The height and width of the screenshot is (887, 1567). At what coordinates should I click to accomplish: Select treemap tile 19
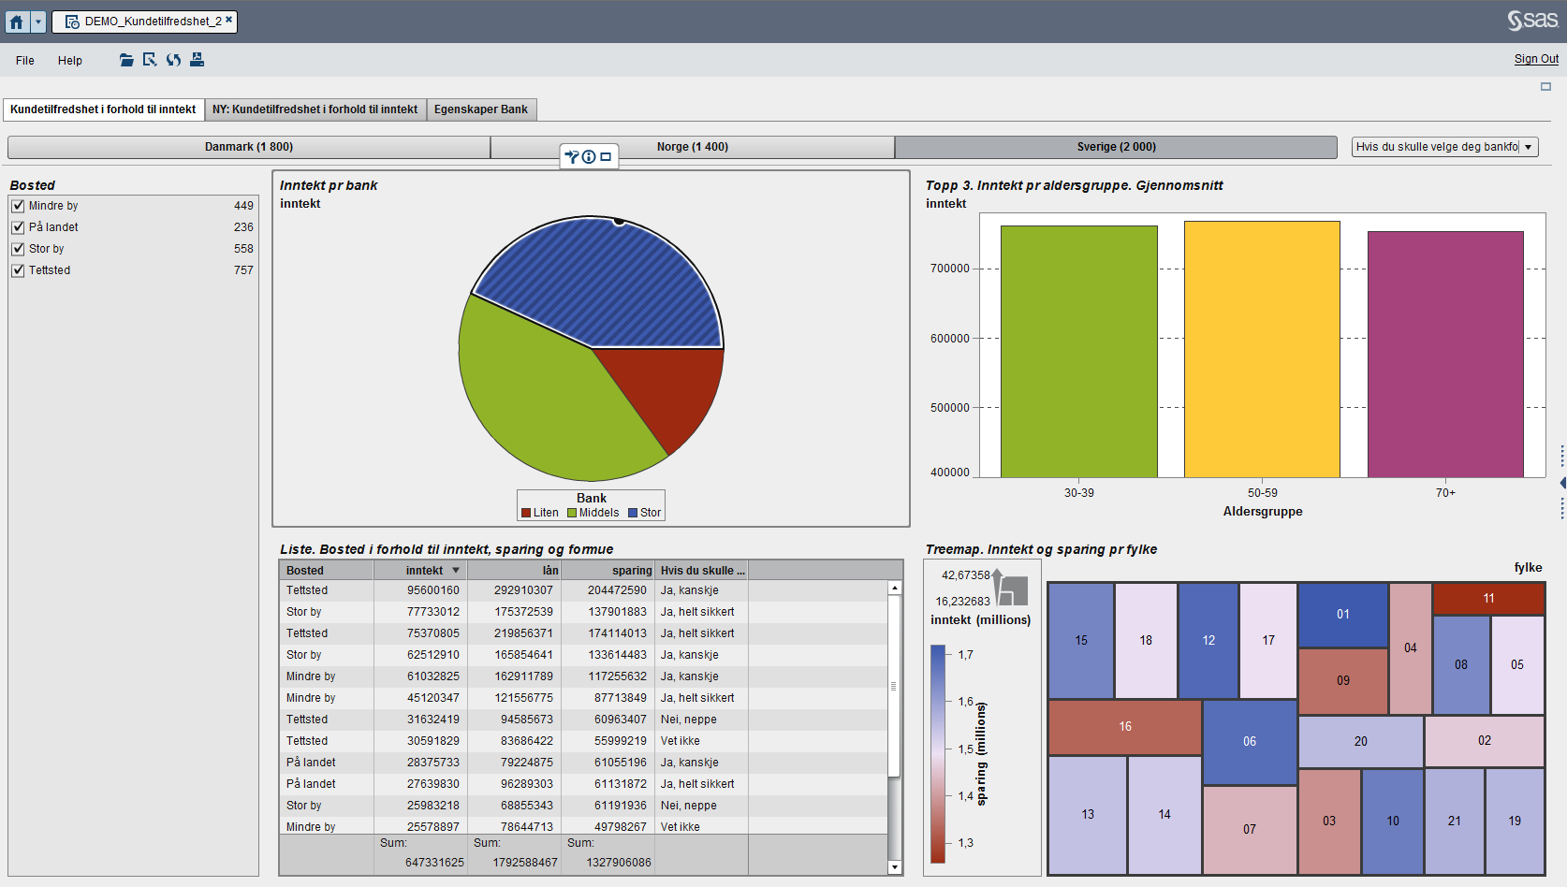(x=1515, y=822)
